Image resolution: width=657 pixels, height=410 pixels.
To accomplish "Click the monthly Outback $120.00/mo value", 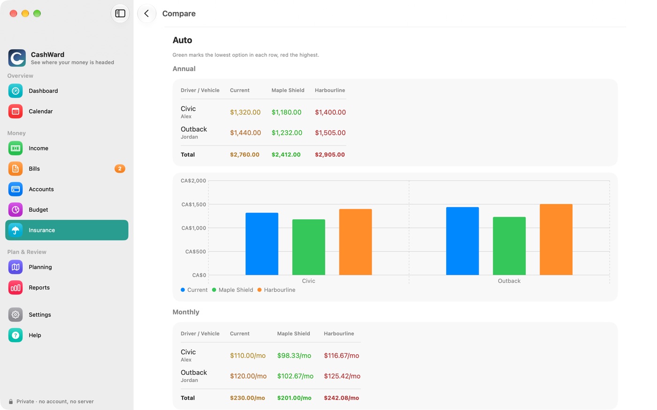I will pos(248,376).
